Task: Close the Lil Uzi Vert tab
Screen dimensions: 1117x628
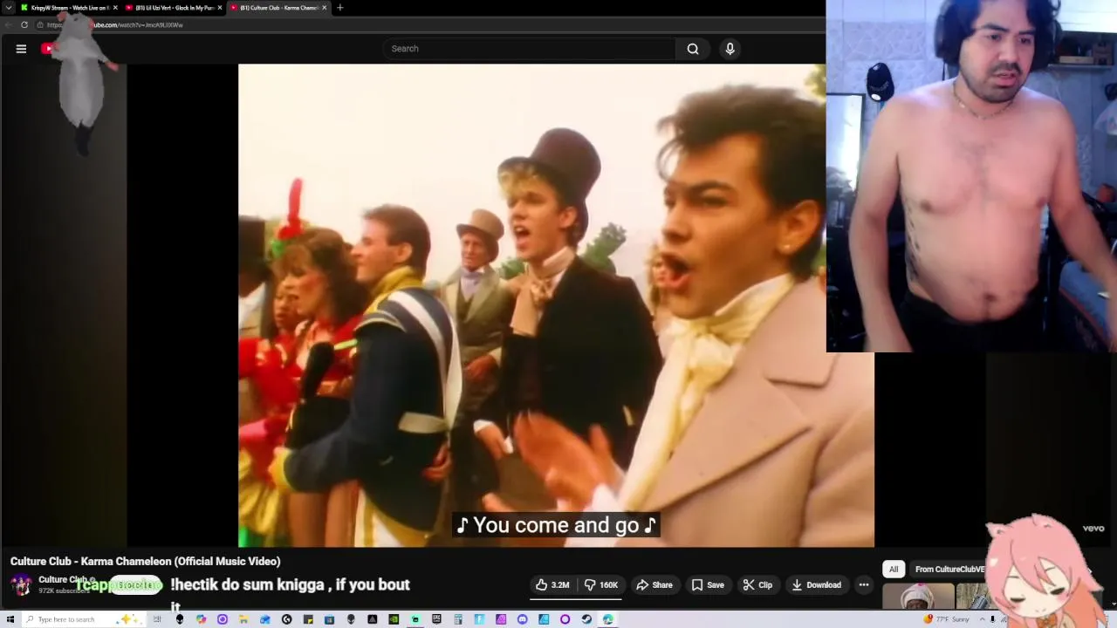Action: [220, 8]
